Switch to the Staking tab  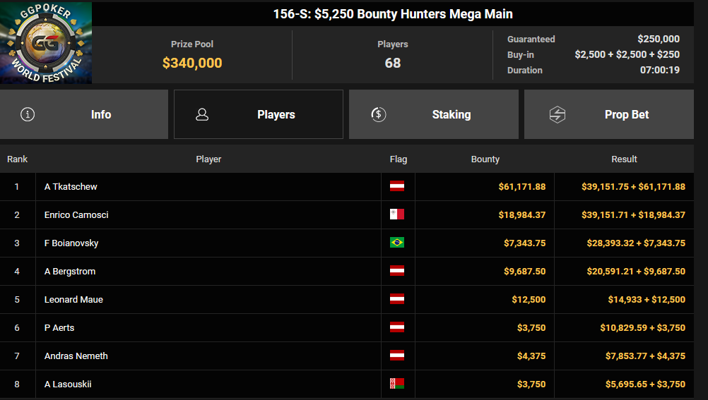coord(433,114)
